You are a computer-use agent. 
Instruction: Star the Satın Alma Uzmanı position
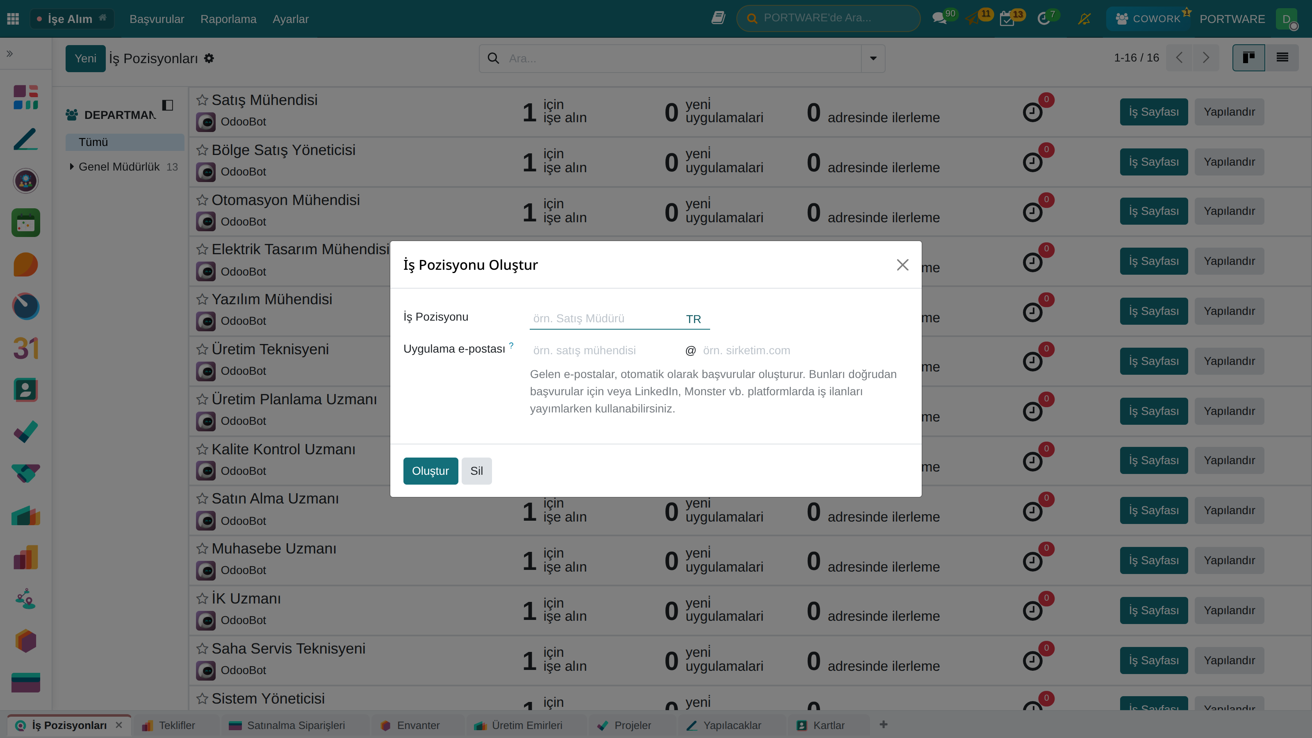click(x=202, y=498)
